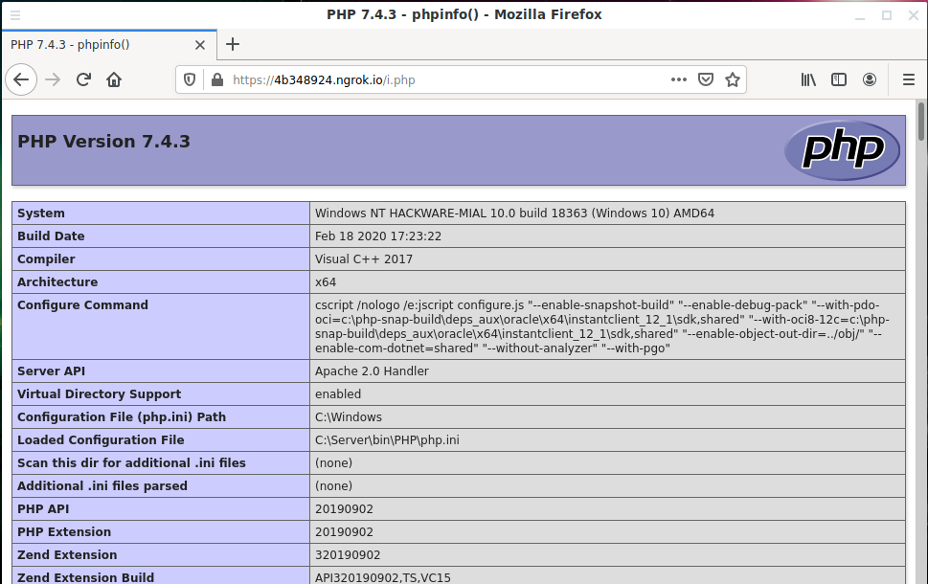Show site security padlock info
This screenshot has width=928, height=584.
point(217,79)
